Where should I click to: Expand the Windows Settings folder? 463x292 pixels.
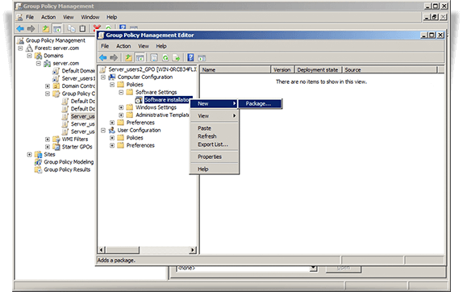point(121,107)
